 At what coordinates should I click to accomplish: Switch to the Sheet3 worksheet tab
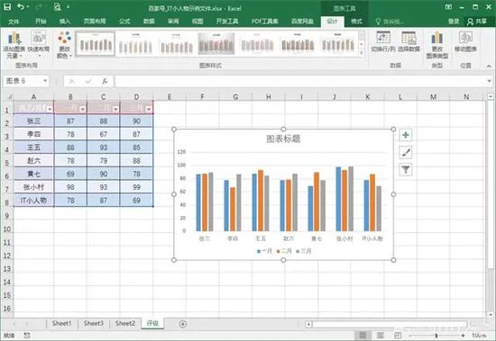94,323
